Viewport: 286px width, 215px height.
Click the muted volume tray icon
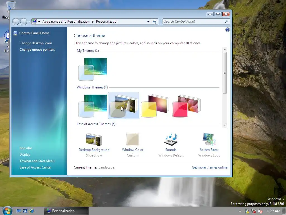260,211
